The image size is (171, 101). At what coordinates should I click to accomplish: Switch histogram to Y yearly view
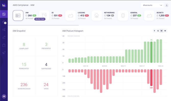[154, 31]
